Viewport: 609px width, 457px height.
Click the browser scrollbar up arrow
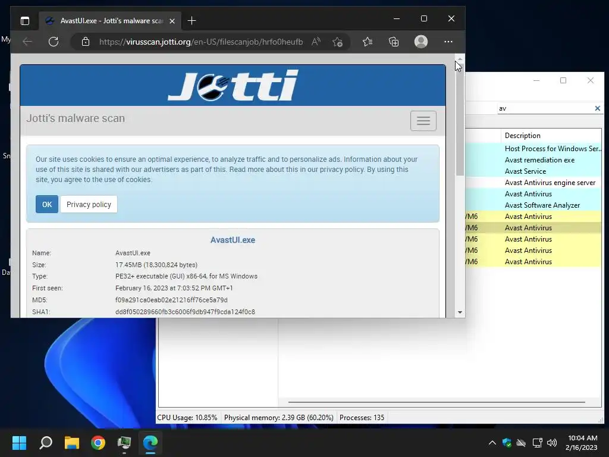point(460,59)
